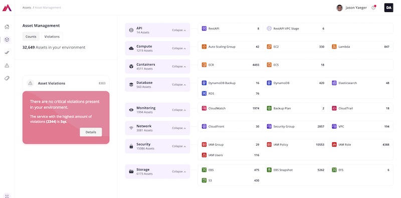Collapse the Monitoring category

(x=179, y=110)
